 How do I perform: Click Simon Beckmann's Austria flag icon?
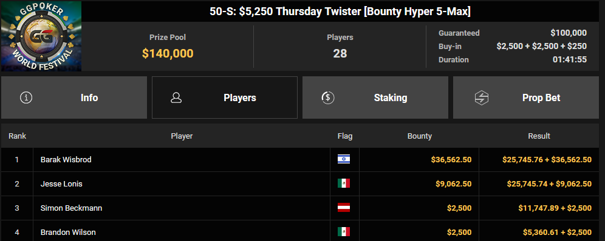[x=344, y=208]
